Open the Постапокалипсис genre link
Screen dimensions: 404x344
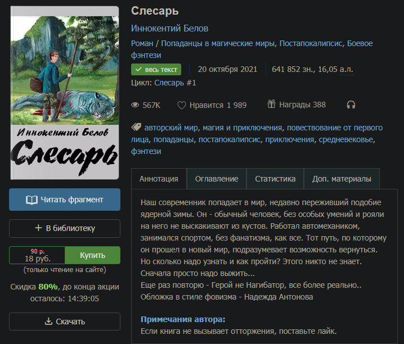pyautogui.click(x=311, y=43)
